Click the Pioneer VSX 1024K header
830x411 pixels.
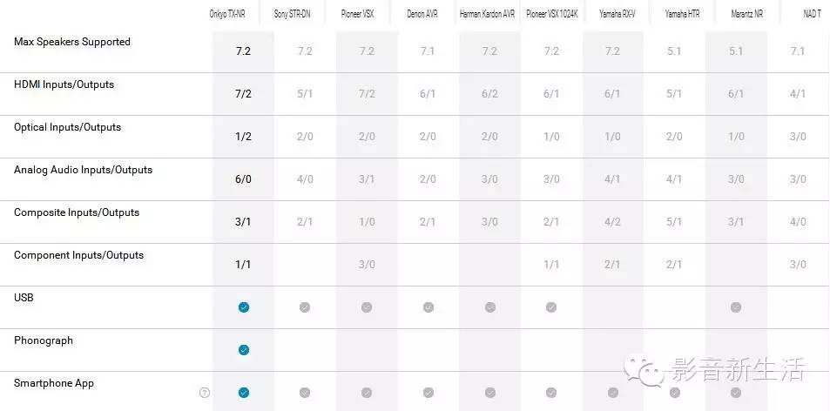[551, 14]
